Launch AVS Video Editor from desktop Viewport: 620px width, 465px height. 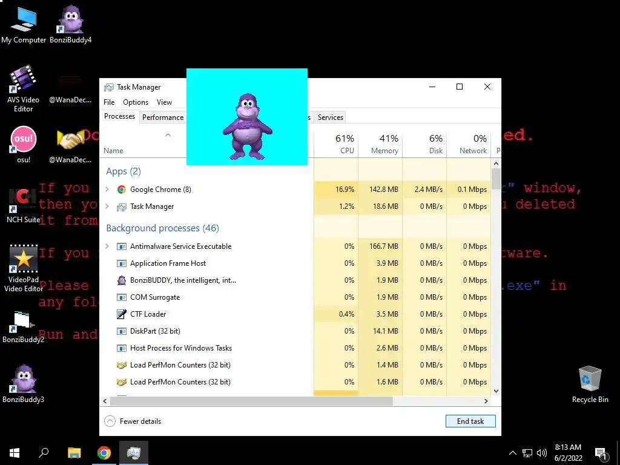[24, 88]
